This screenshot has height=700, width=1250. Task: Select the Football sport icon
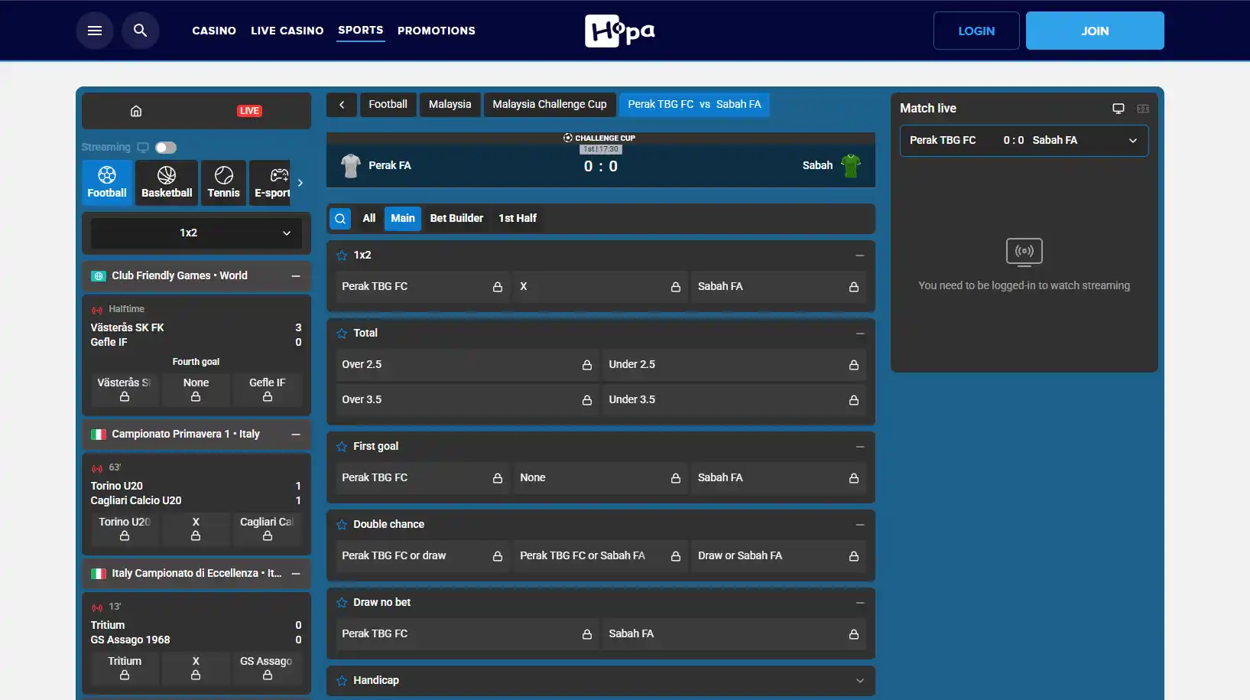[107, 183]
